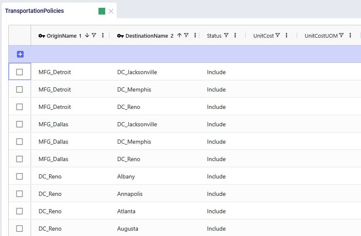The width and height of the screenshot is (361, 236).
Task: Click empty UnitCostUOM cell in Annapolis row
Action: coord(328,194)
